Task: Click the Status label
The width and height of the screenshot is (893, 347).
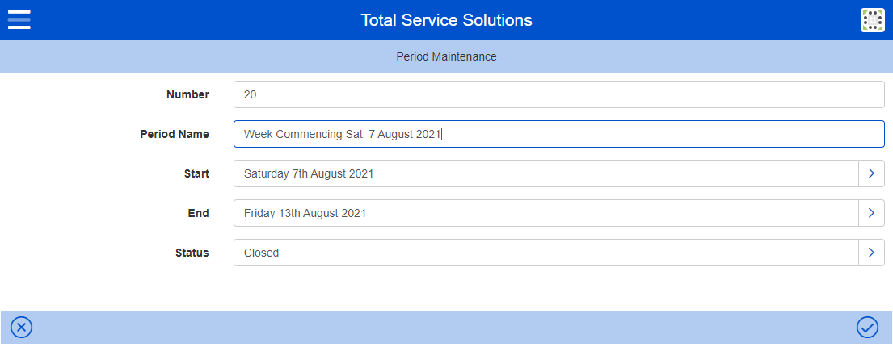Action: [x=192, y=253]
